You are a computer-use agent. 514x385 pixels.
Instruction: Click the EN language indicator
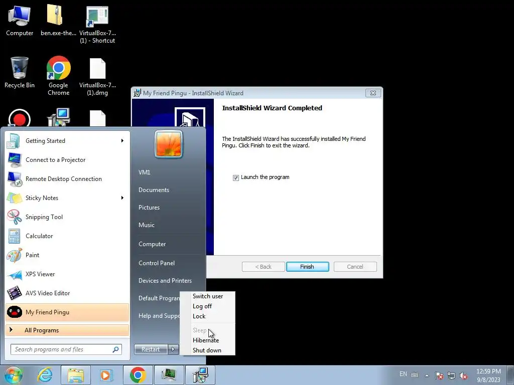pyautogui.click(x=403, y=374)
